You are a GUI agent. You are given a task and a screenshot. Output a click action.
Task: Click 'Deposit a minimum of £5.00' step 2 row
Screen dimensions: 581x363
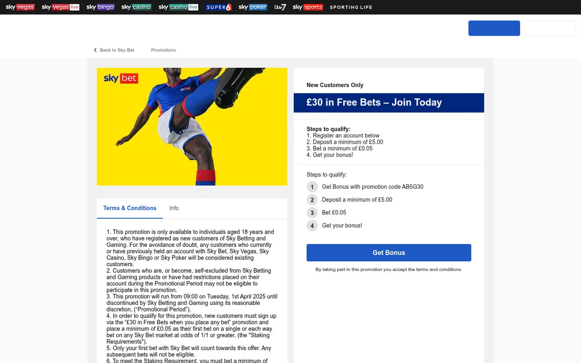pyautogui.click(x=357, y=200)
